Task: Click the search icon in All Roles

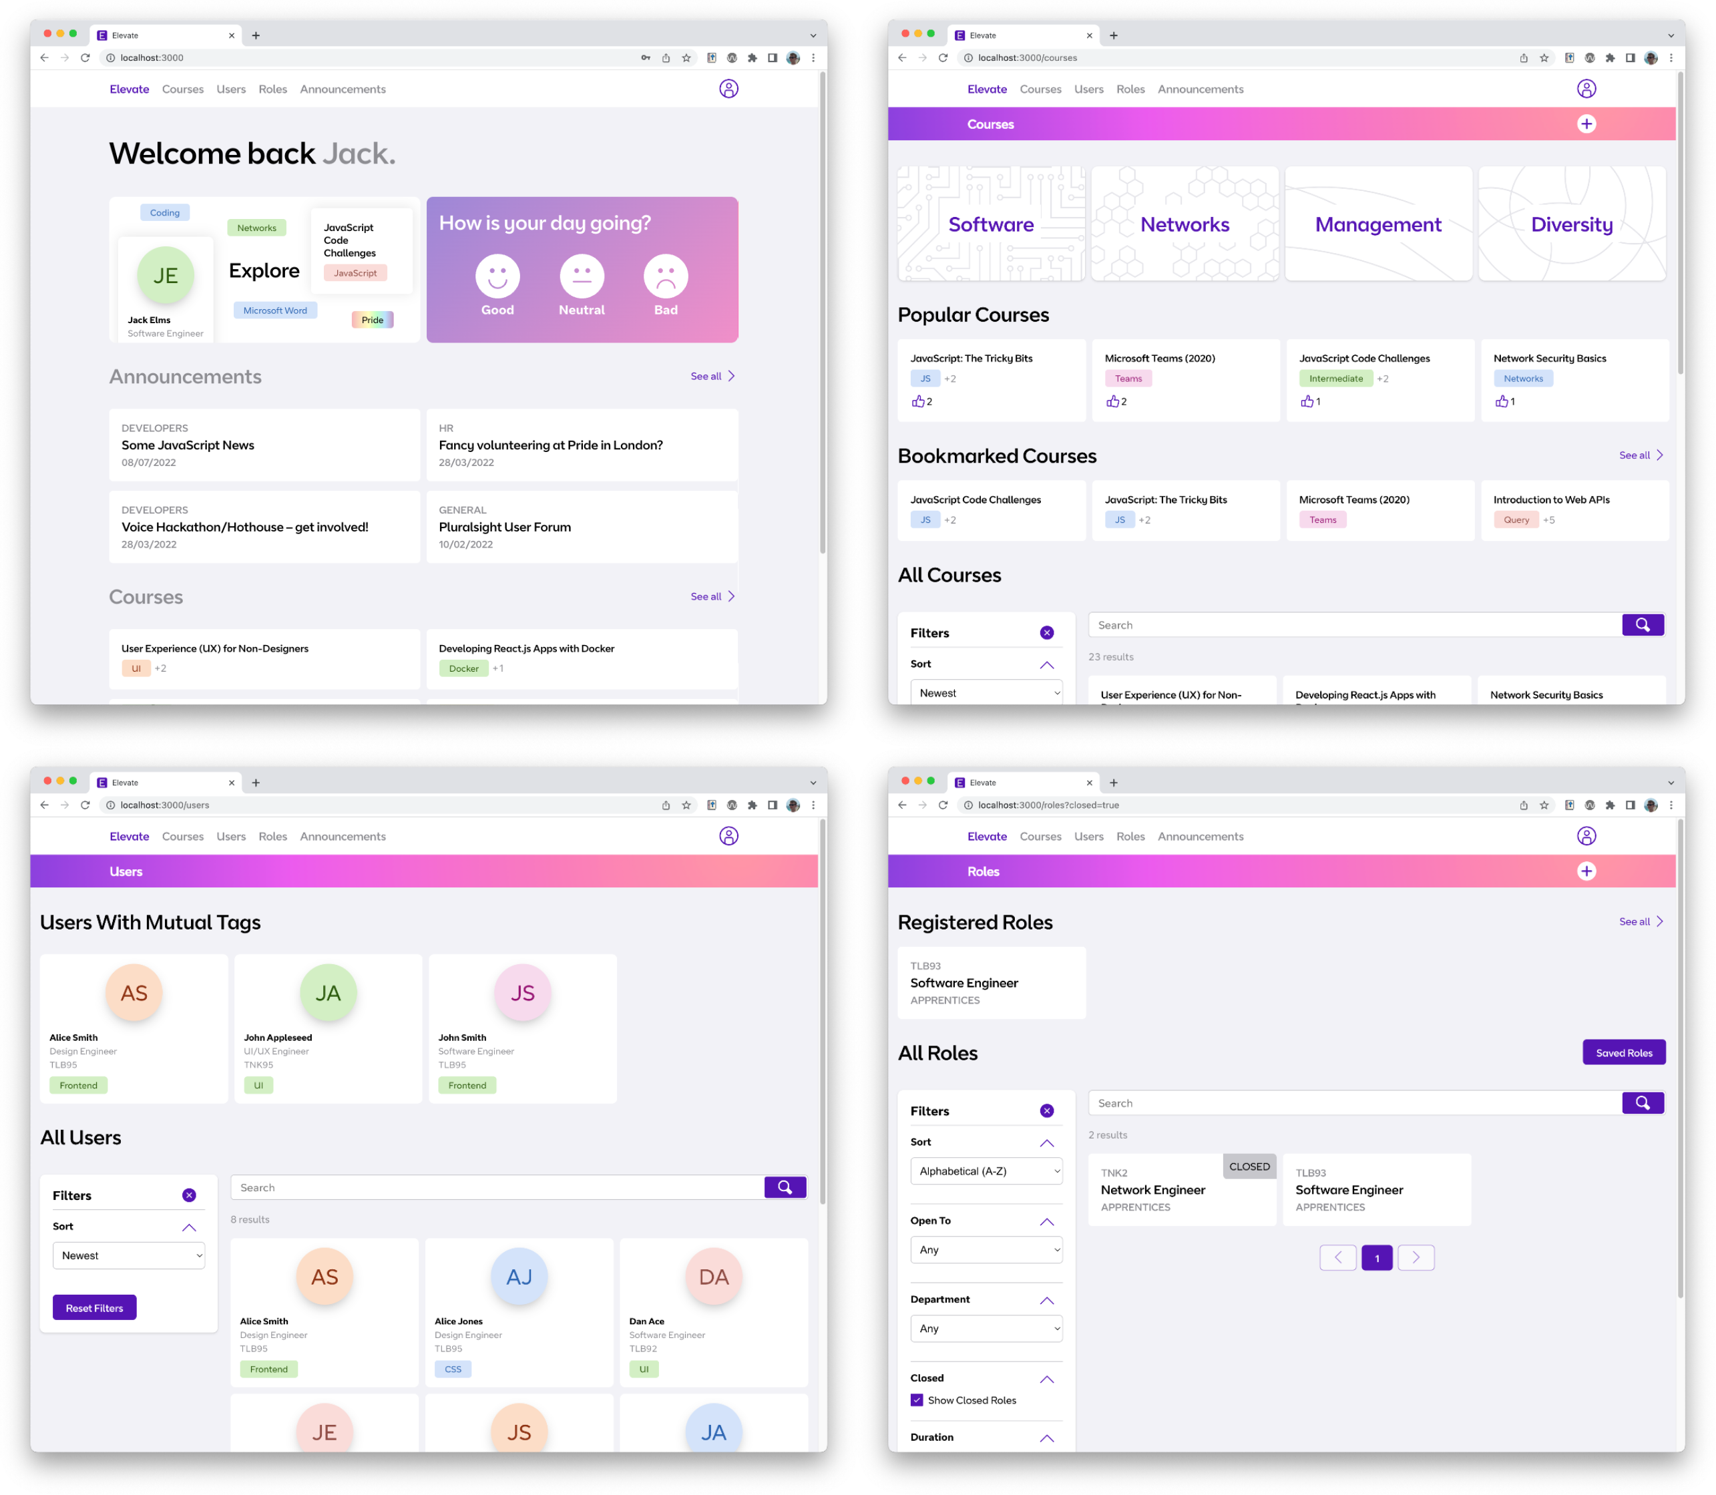Action: coord(1643,1102)
